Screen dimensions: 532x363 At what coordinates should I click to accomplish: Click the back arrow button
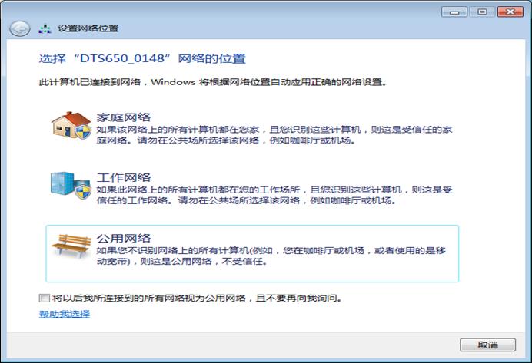19,29
